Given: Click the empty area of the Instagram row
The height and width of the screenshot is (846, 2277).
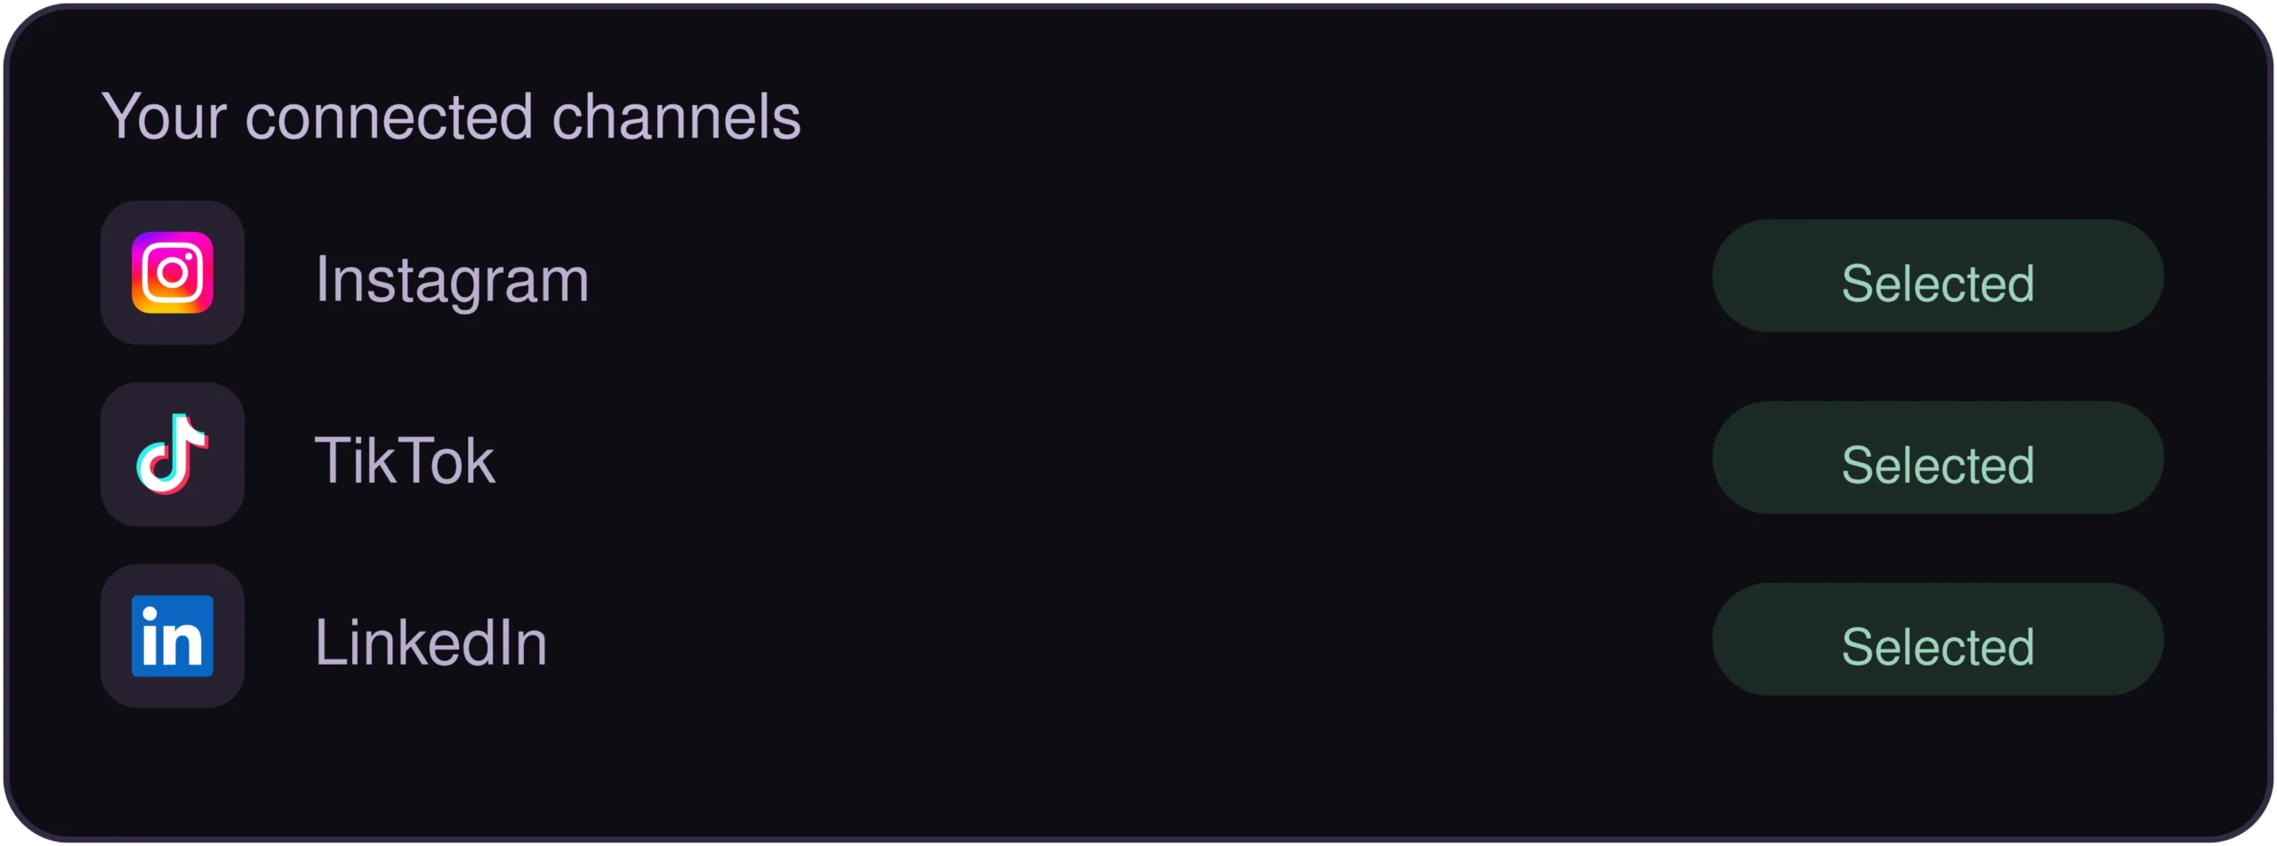Looking at the screenshot, I should pos(1147,276).
